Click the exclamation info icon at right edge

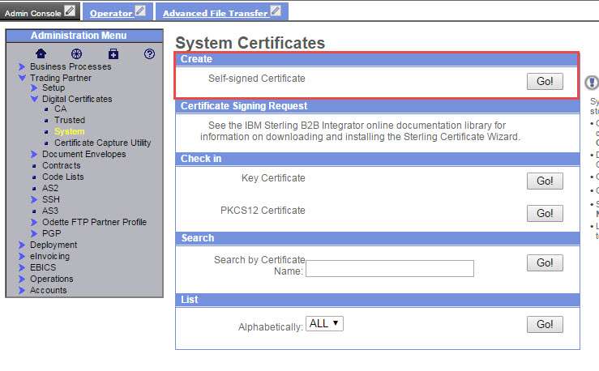click(592, 83)
